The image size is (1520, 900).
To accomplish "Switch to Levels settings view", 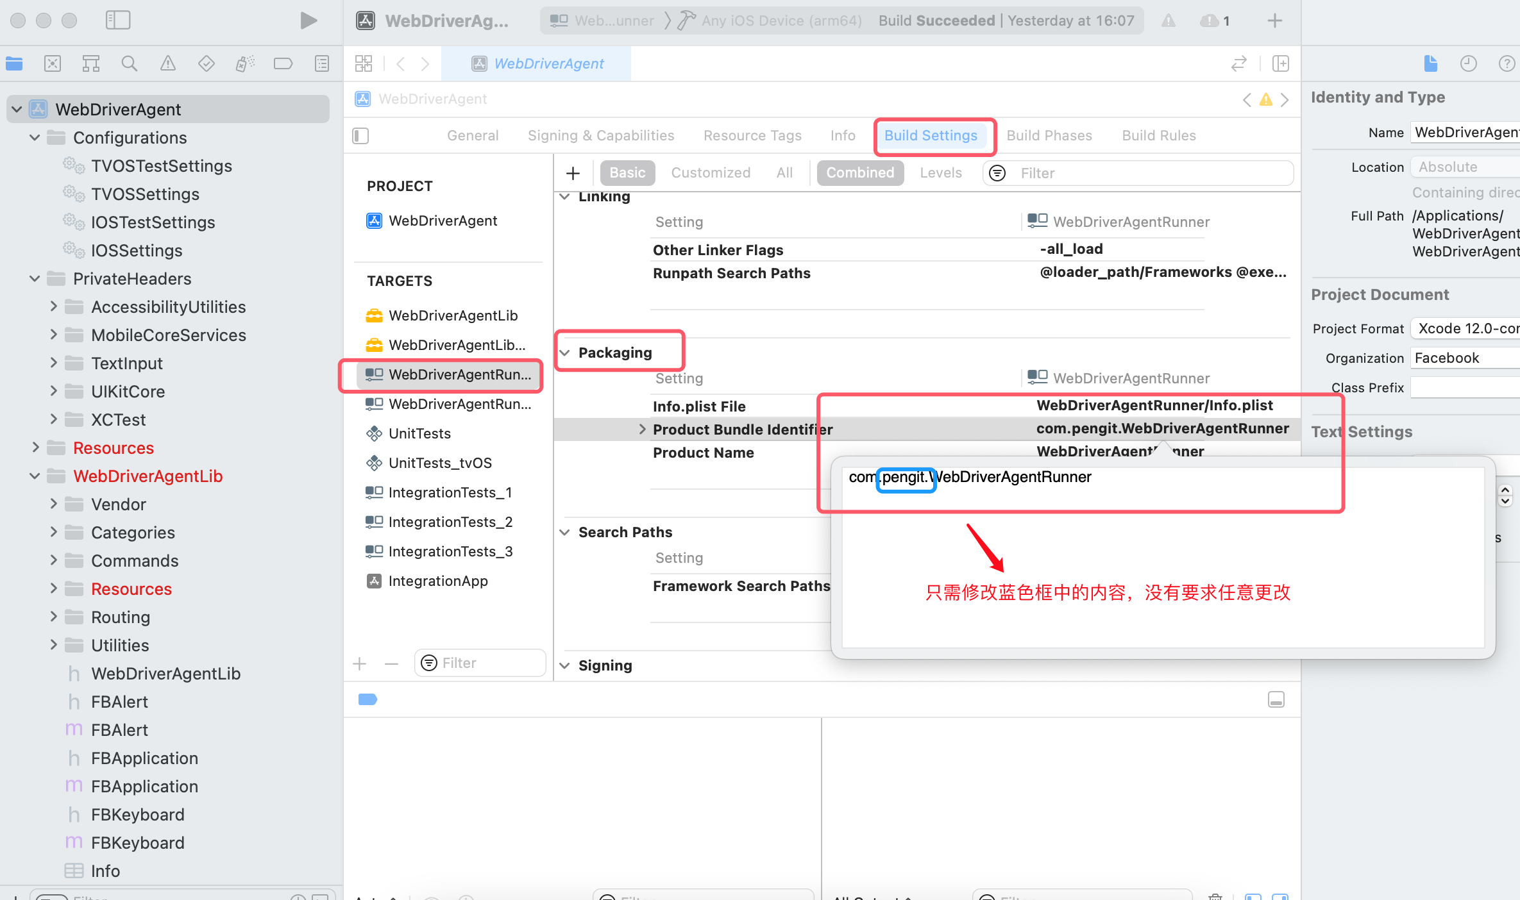I will click(941, 173).
